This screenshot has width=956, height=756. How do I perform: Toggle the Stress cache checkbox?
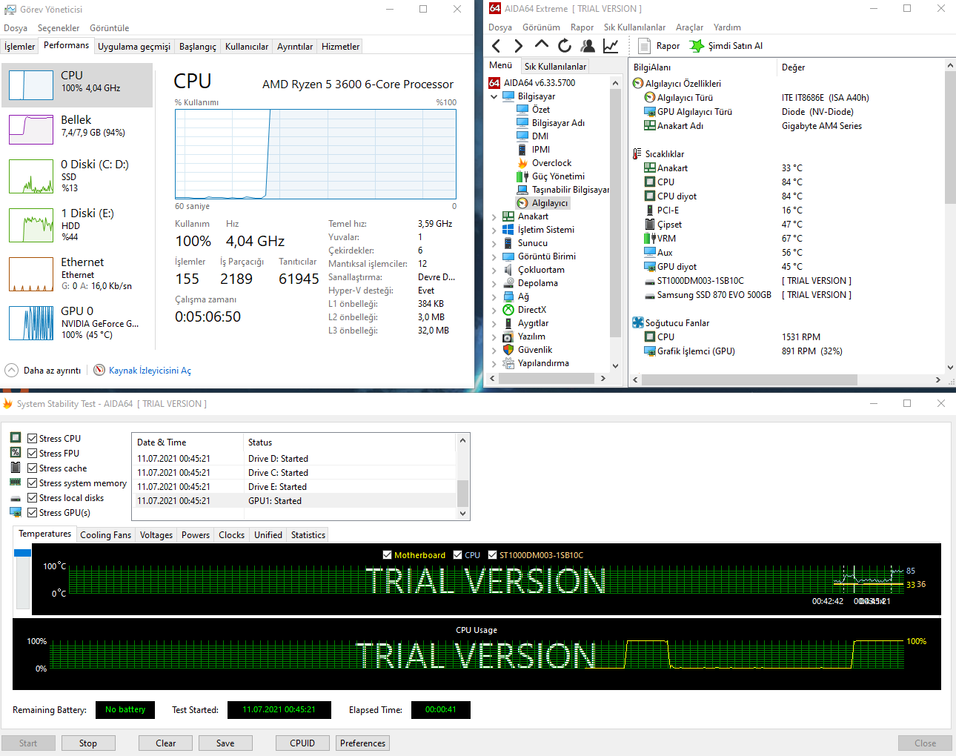pyautogui.click(x=33, y=468)
